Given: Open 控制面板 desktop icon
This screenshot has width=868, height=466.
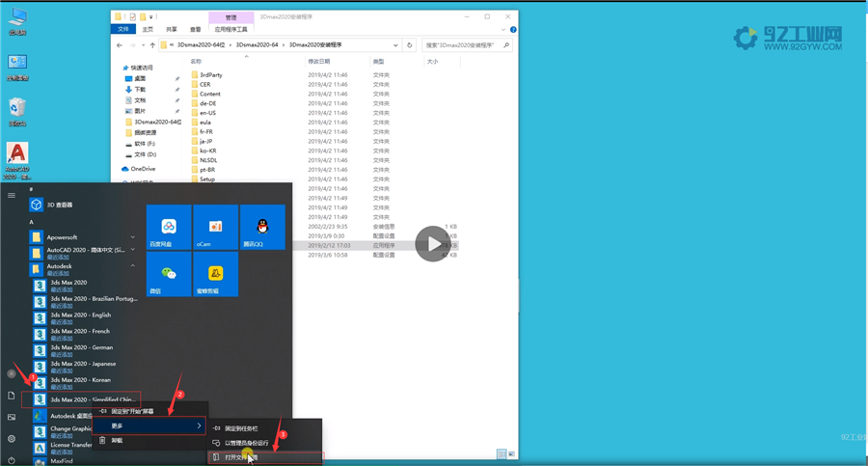Looking at the screenshot, I should tap(17, 67).
